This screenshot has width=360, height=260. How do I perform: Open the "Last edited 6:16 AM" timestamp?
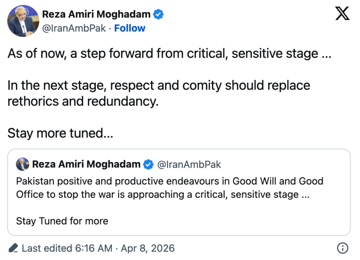[x=67, y=248]
